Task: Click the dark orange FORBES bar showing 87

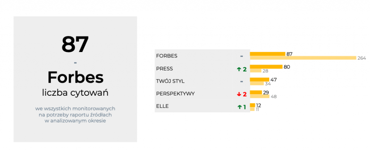Action: 267,54
